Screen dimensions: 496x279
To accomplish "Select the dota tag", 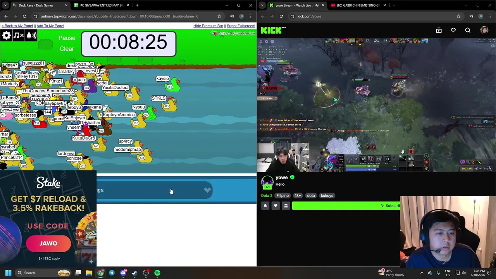I will [x=311, y=196].
